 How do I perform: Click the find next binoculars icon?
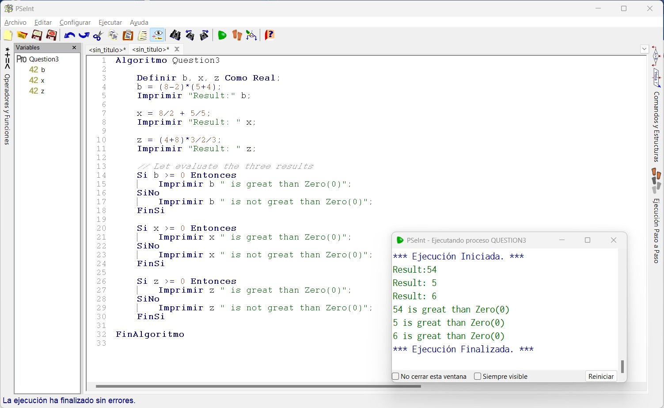pyautogui.click(x=204, y=35)
